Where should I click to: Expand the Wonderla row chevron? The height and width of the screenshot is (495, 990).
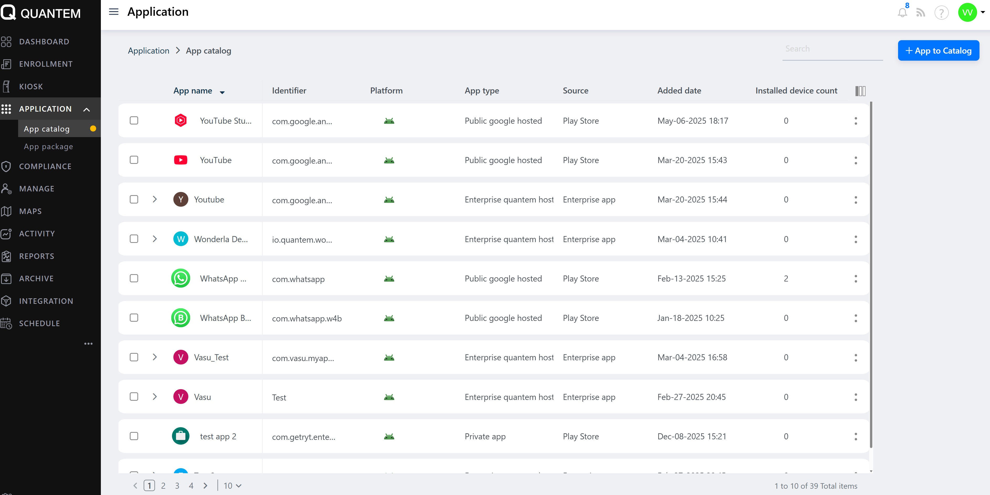(x=154, y=239)
